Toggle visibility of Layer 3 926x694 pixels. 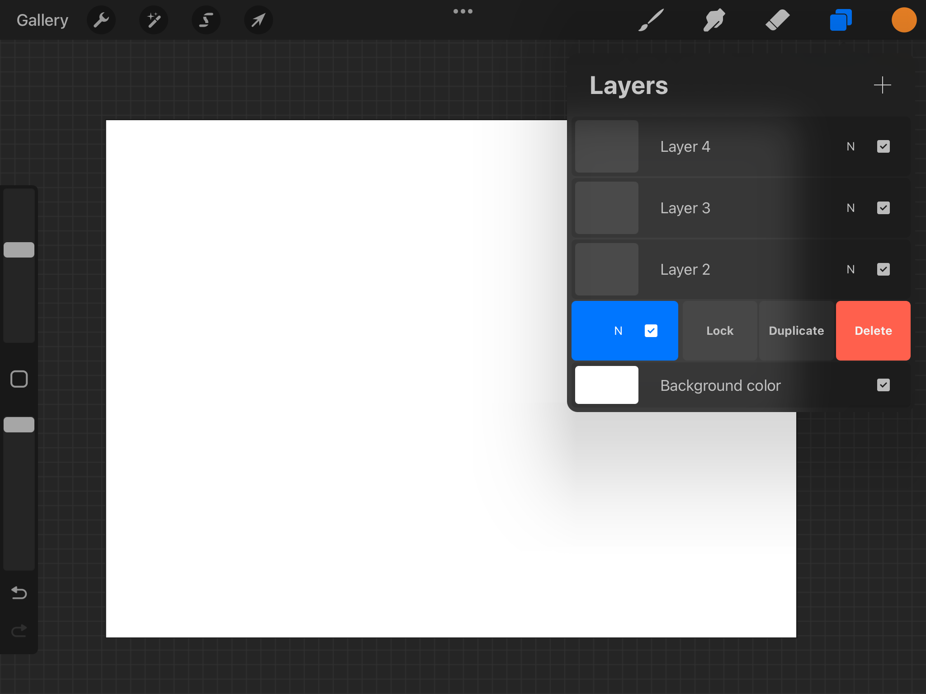(x=883, y=208)
